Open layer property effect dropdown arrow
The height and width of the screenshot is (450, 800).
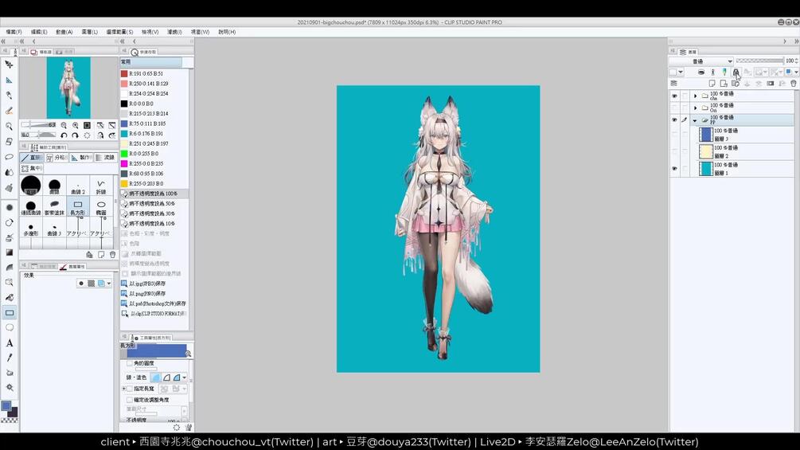109,284
